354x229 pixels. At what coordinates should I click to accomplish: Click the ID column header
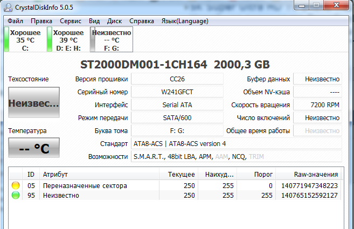31,175
